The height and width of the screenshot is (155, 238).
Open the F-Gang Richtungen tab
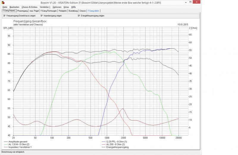click(49, 11)
